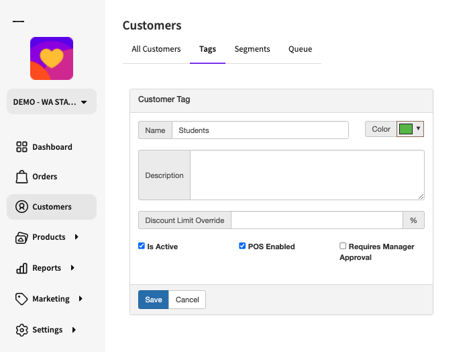
Task: Click the Description resize handle
Action: click(421, 196)
